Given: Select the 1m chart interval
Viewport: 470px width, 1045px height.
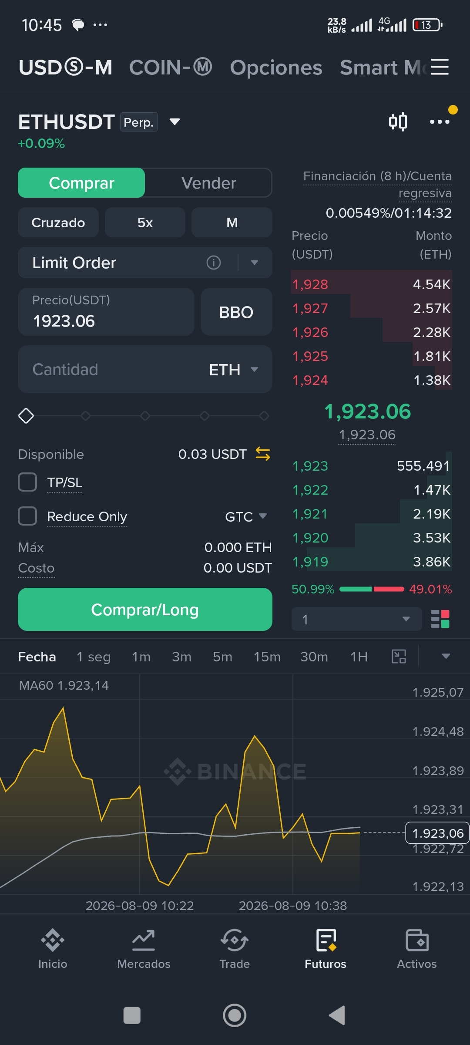Looking at the screenshot, I should click(141, 657).
